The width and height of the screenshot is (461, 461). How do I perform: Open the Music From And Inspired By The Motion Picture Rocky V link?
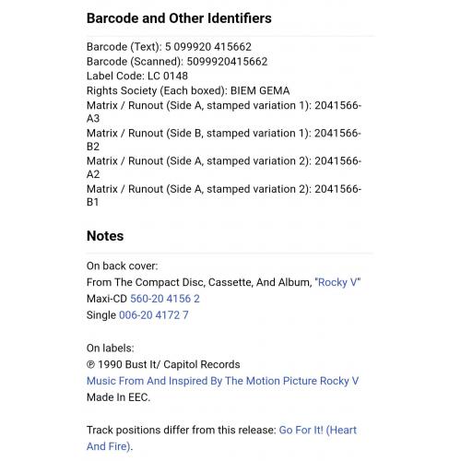[x=222, y=381]
